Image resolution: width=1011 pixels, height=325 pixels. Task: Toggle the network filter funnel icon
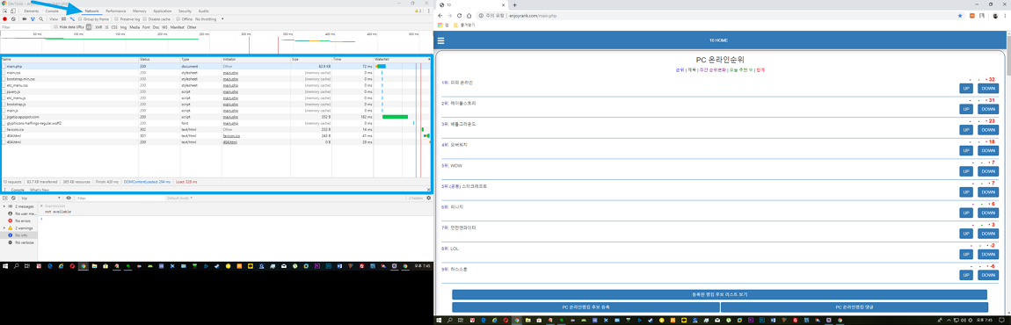point(33,19)
